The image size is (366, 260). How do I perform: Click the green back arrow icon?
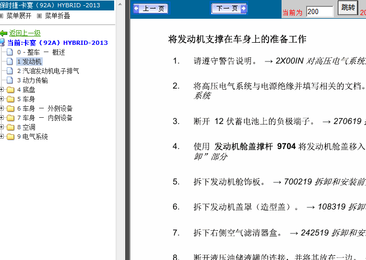[4, 33]
